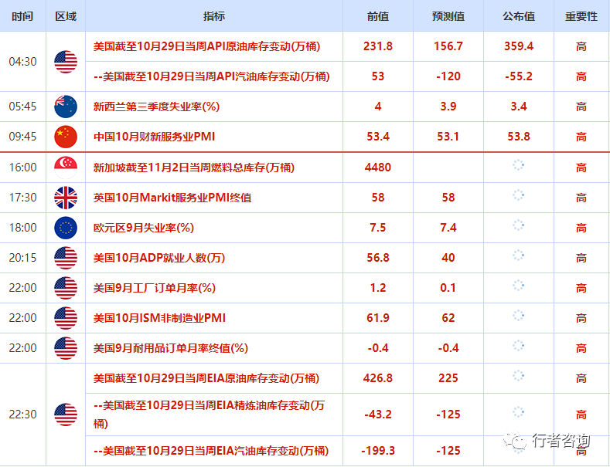
Task: Select the 17:30 time cell
Action: [22, 198]
